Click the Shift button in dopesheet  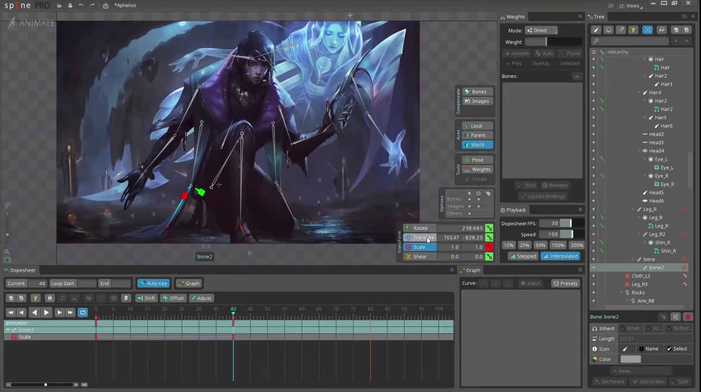pyautogui.click(x=146, y=298)
